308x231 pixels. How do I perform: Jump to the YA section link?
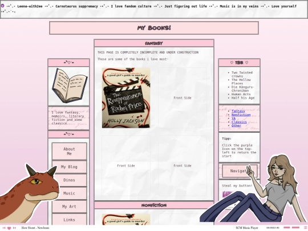point(233,119)
